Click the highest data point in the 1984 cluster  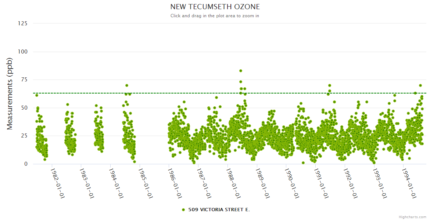127,85
